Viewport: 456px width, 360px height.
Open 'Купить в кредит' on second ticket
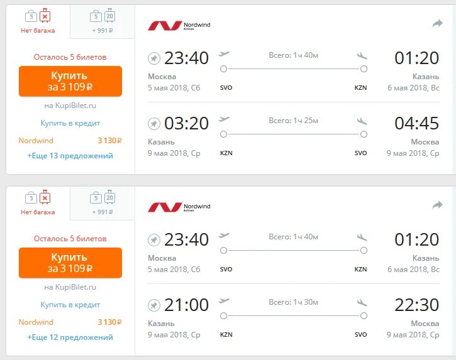[x=70, y=305]
